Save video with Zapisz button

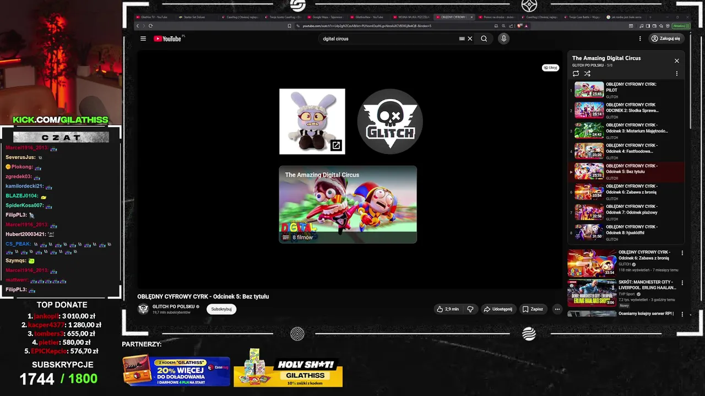(x=533, y=309)
